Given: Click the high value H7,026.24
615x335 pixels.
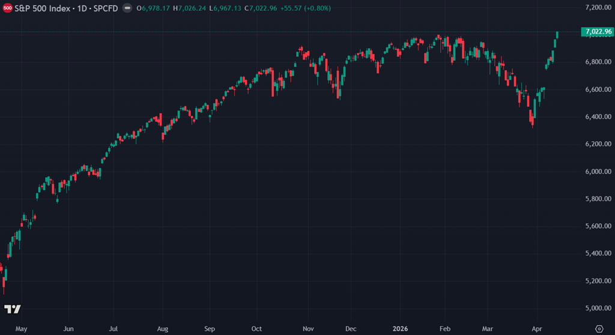Looking at the screenshot, I should (x=190, y=8).
